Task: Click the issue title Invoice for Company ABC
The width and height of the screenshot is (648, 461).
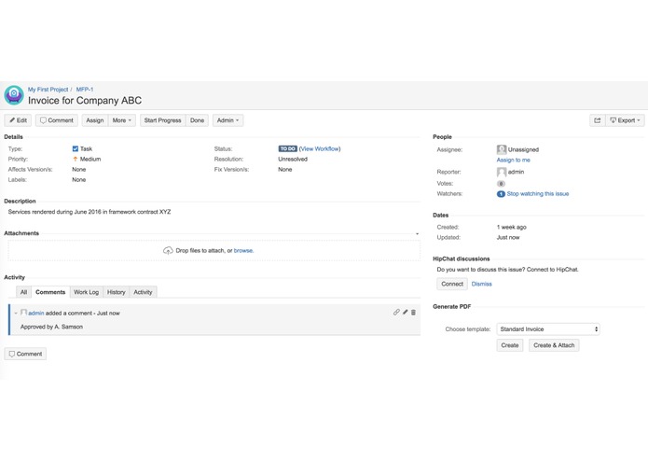Action: pos(85,101)
